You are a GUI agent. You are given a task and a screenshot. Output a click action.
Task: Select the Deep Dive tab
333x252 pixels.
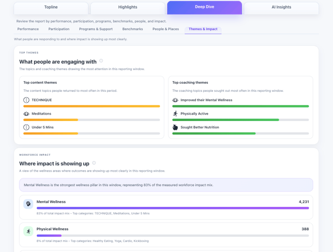204,7
